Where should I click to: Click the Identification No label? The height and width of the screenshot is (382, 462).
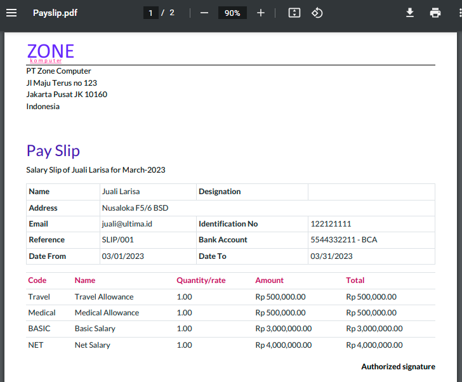tap(228, 224)
